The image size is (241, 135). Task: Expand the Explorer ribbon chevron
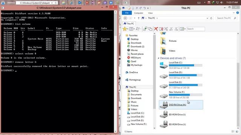tap(233, 13)
